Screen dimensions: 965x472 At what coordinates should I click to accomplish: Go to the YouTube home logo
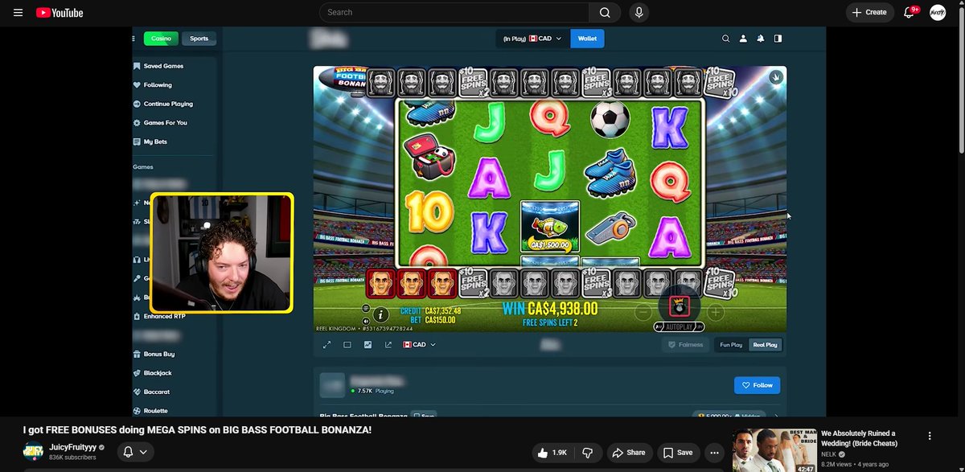click(60, 12)
